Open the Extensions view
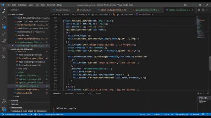 tap(4, 41)
